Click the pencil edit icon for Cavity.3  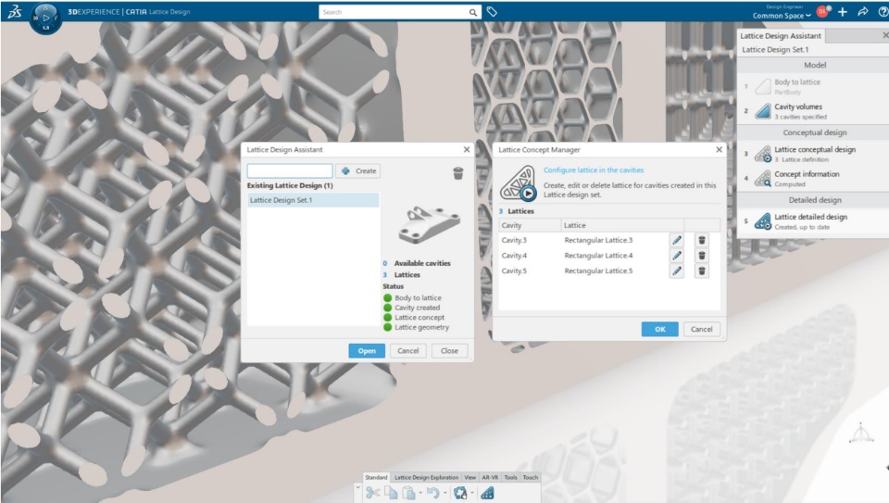tap(676, 241)
